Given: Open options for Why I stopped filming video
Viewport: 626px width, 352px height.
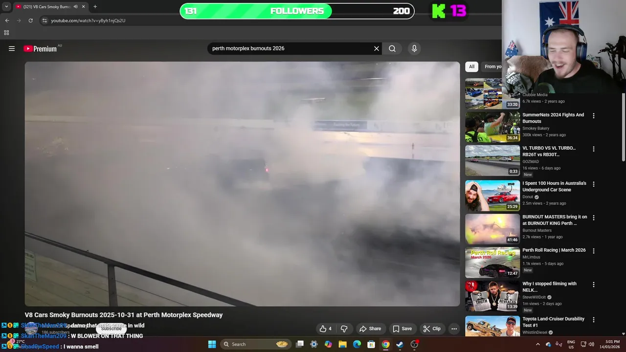Looking at the screenshot, I should point(594,285).
